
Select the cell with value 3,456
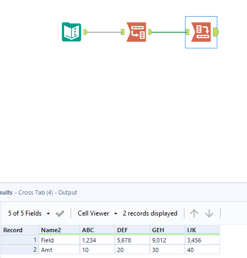[x=202, y=240]
